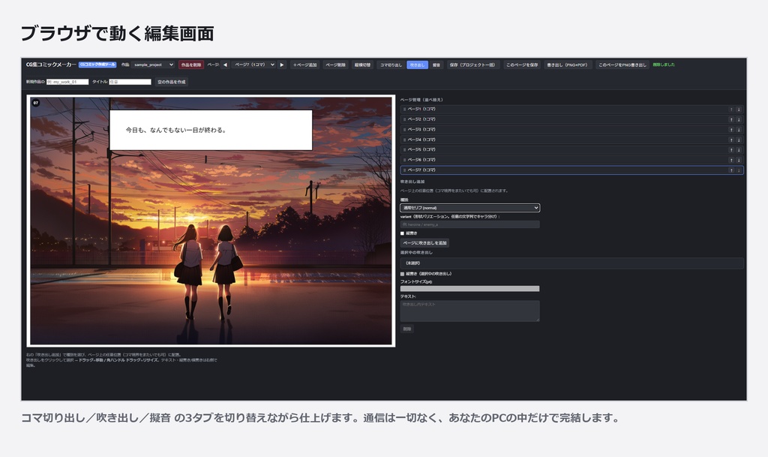
Task: Select the speech balloon on the canvas
Action: click(211, 130)
